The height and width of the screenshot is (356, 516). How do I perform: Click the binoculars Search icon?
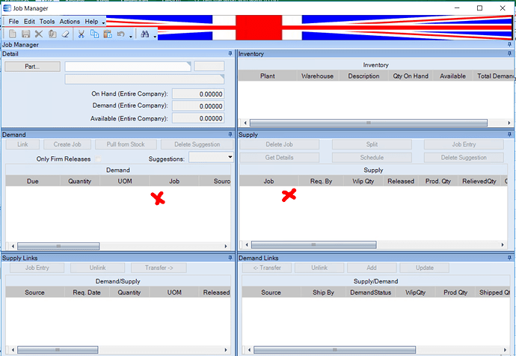click(x=145, y=34)
